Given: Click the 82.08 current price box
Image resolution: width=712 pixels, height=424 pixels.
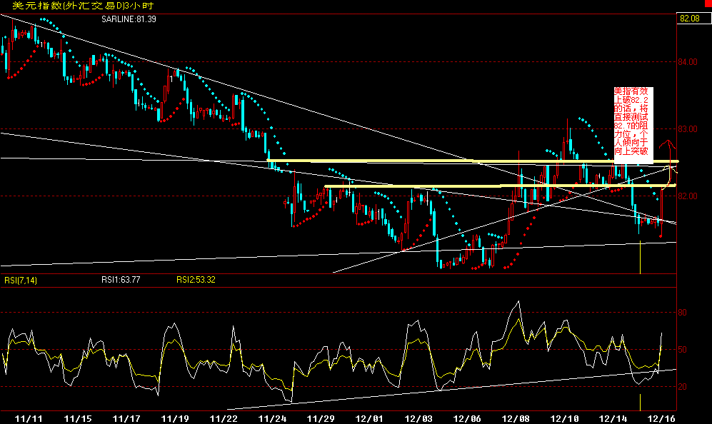Looking at the screenshot, I should tap(690, 18).
